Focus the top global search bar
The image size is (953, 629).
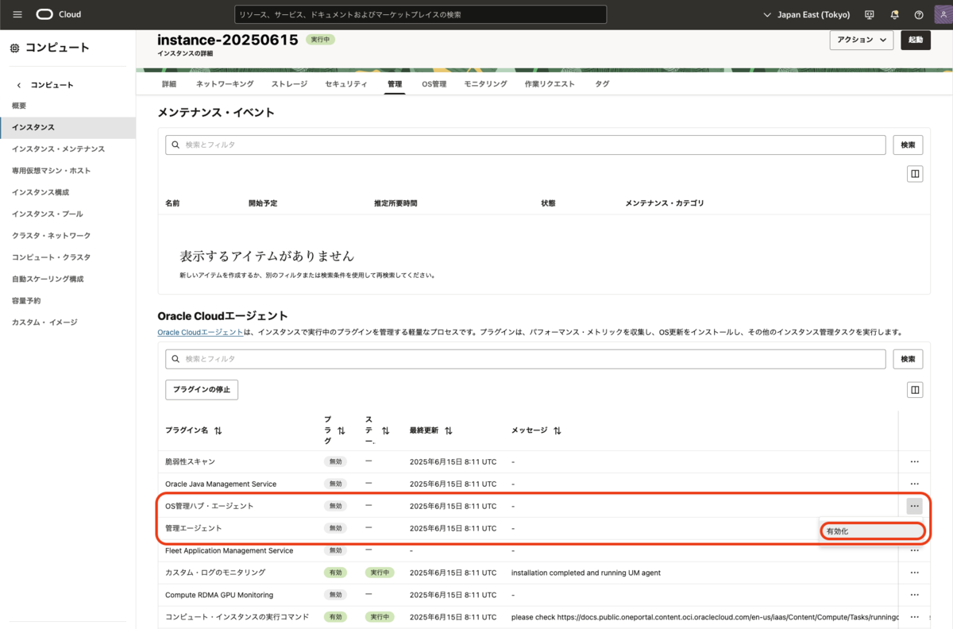coord(421,14)
